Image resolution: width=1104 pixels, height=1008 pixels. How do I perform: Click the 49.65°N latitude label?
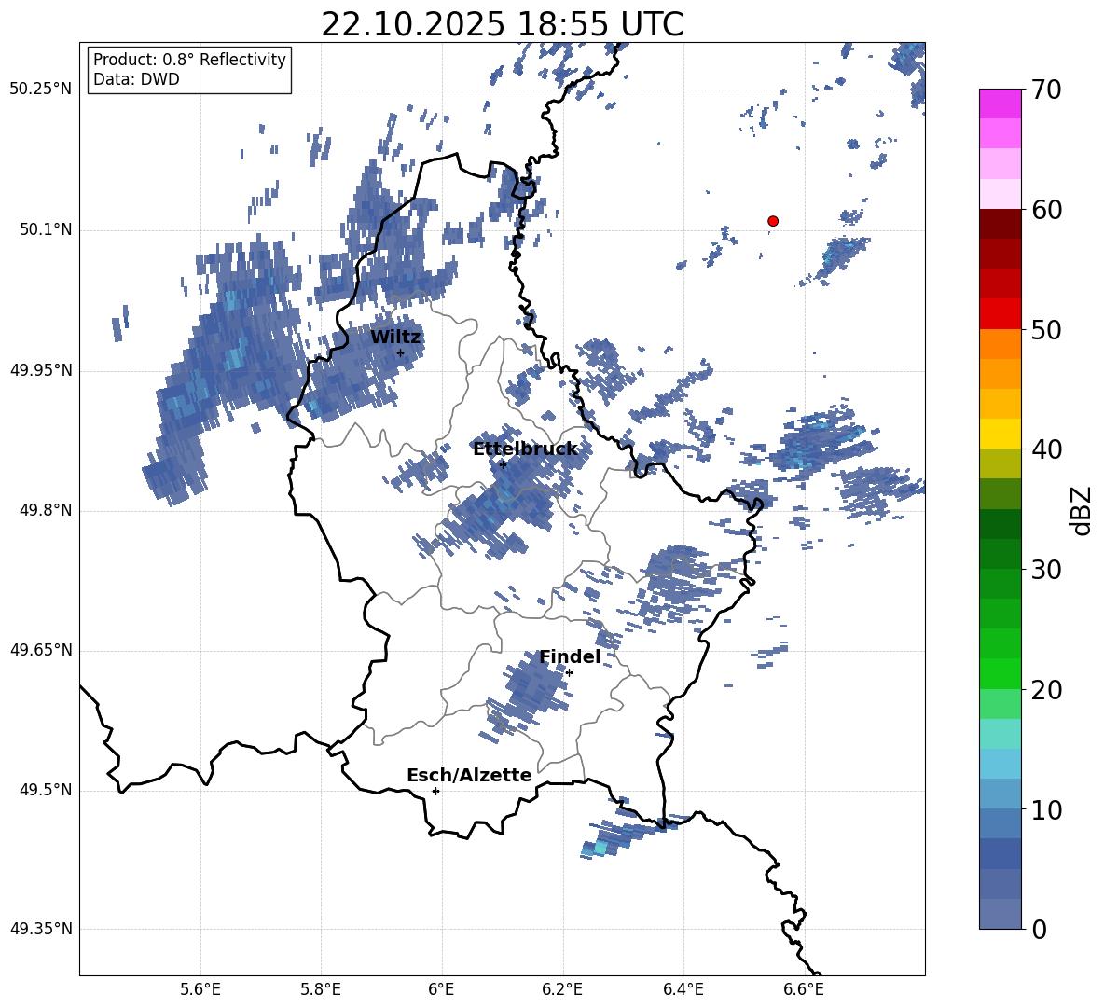(x=41, y=650)
